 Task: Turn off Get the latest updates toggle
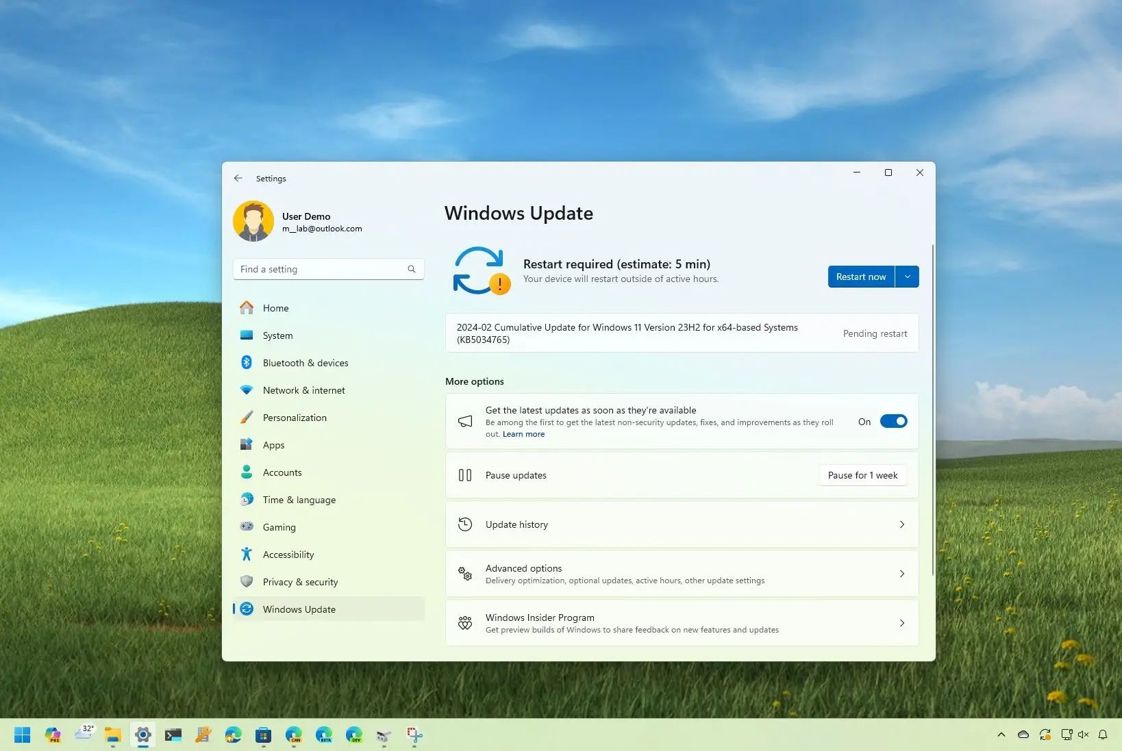[x=893, y=421]
